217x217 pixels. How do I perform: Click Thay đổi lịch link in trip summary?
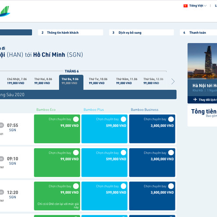click(x=208, y=100)
